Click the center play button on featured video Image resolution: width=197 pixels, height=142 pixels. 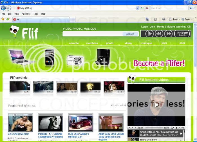[156, 105]
